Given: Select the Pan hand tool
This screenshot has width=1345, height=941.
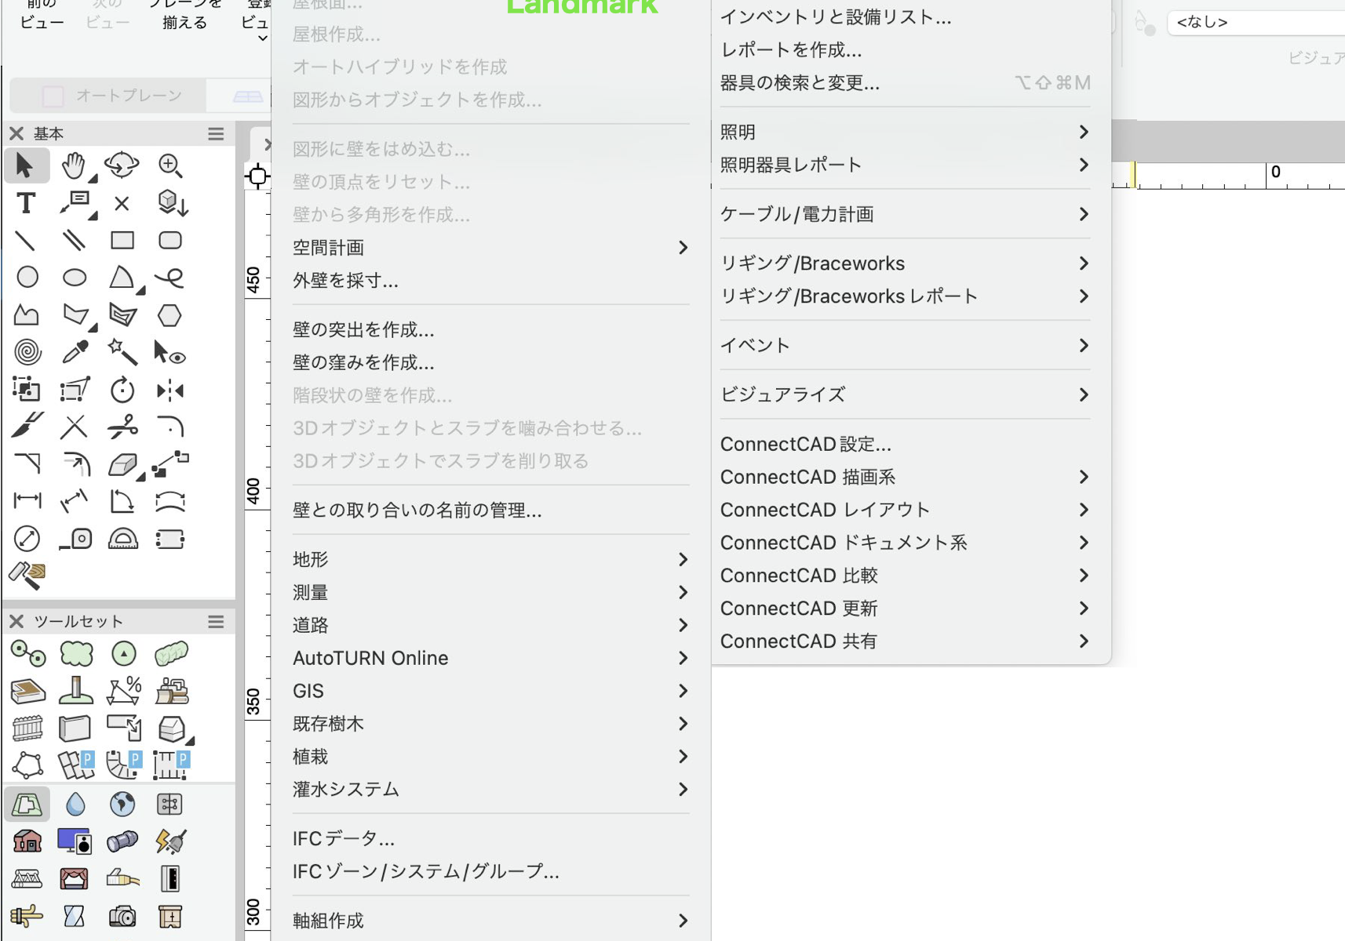Looking at the screenshot, I should (75, 165).
